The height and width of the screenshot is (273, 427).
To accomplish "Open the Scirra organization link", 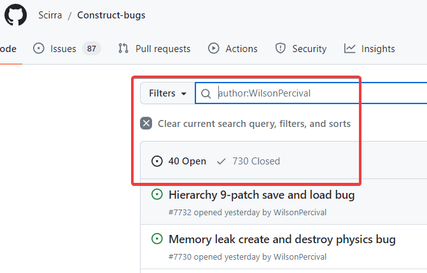I will pyautogui.click(x=50, y=15).
